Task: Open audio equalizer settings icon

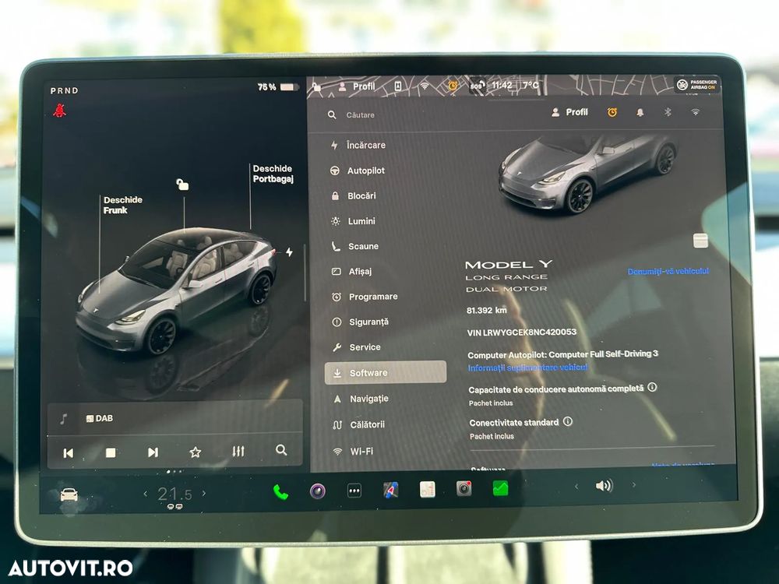Action: pyautogui.click(x=238, y=451)
